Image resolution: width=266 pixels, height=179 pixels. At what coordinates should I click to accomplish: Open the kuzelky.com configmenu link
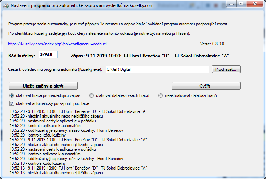57,44
